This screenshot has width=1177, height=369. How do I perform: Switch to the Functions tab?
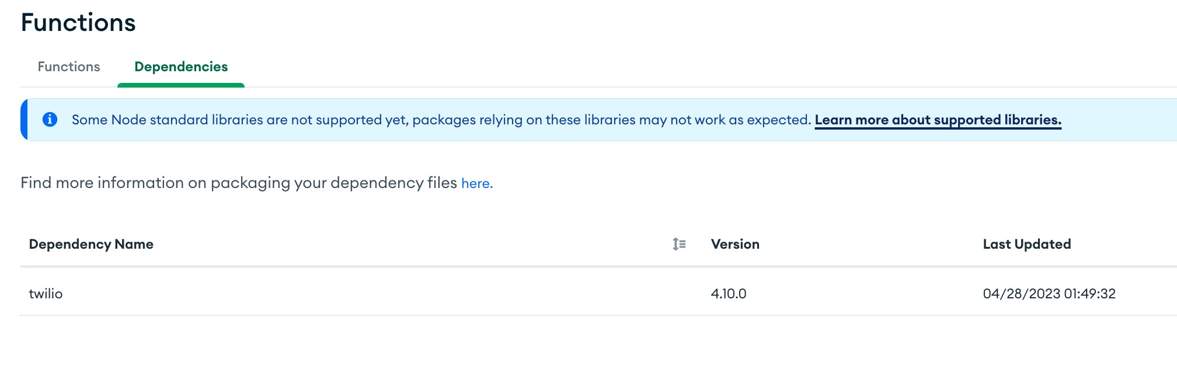pos(69,67)
